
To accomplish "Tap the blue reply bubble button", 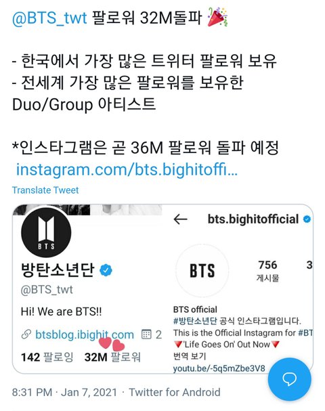I will point(290,378).
